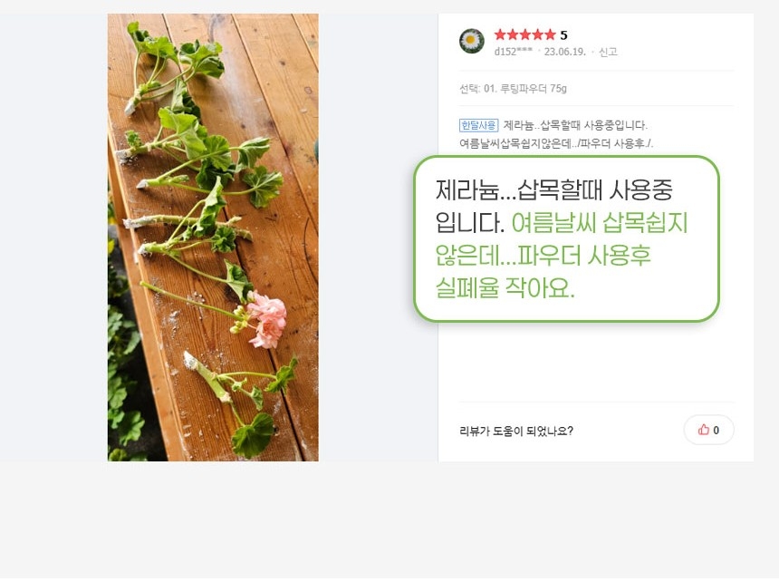Click green callout text 실폐율 작아요.
This screenshot has height=582, width=779.
point(505,287)
